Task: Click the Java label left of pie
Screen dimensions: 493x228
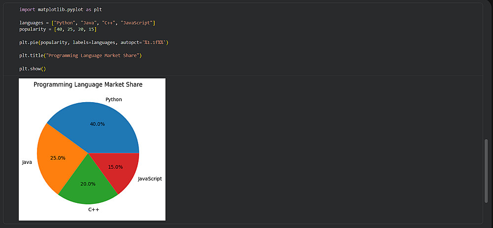Action: (x=27, y=162)
